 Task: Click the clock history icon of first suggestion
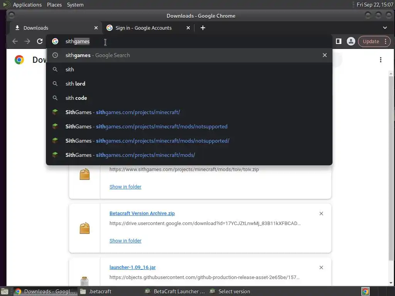(x=55, y=55)
